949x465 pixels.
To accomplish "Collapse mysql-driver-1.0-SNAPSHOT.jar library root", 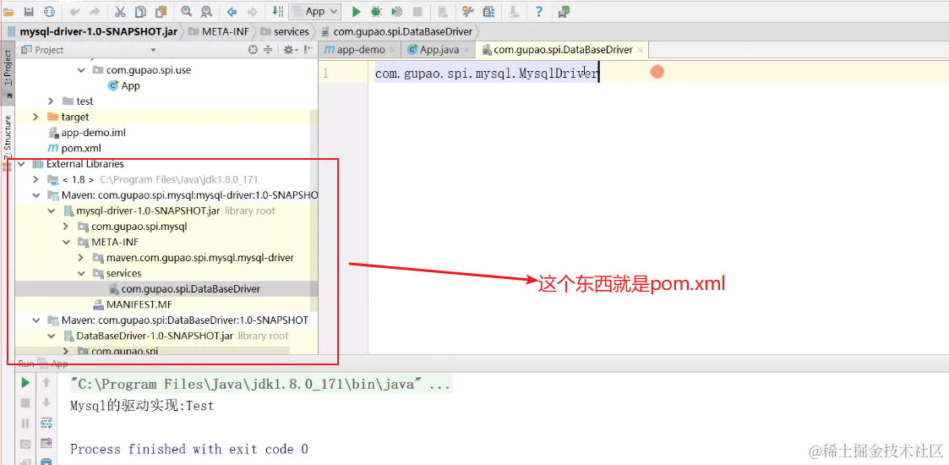I will [52, 211].
